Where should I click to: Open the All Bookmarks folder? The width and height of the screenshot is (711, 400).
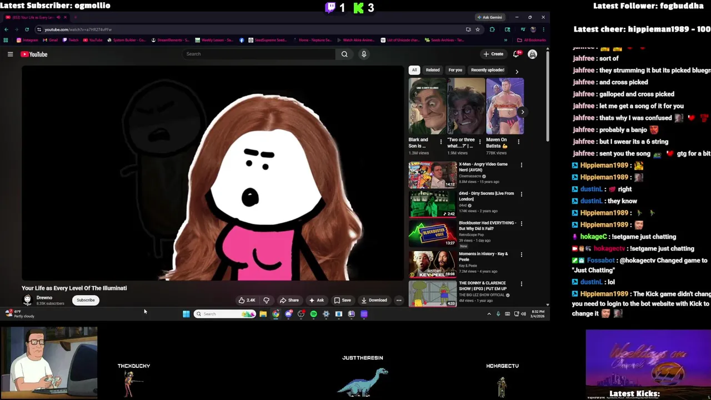pyautogui.click(x=531, y=40)
